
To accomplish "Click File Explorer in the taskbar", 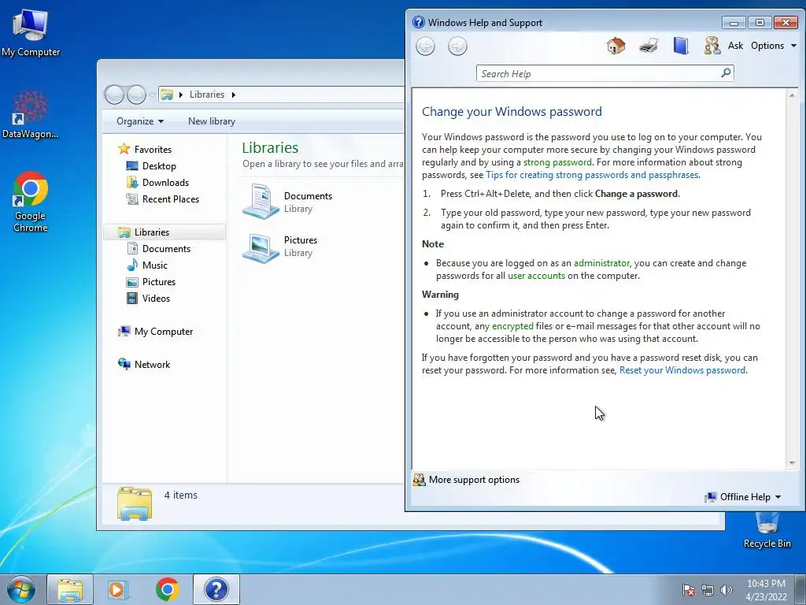I will (x=70, y=589).
